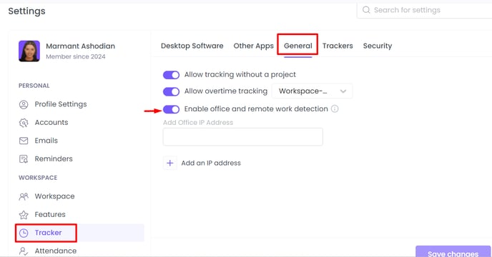492x257 pixels.
Task: Click the Profile Settings person icon
Action: 24,104
